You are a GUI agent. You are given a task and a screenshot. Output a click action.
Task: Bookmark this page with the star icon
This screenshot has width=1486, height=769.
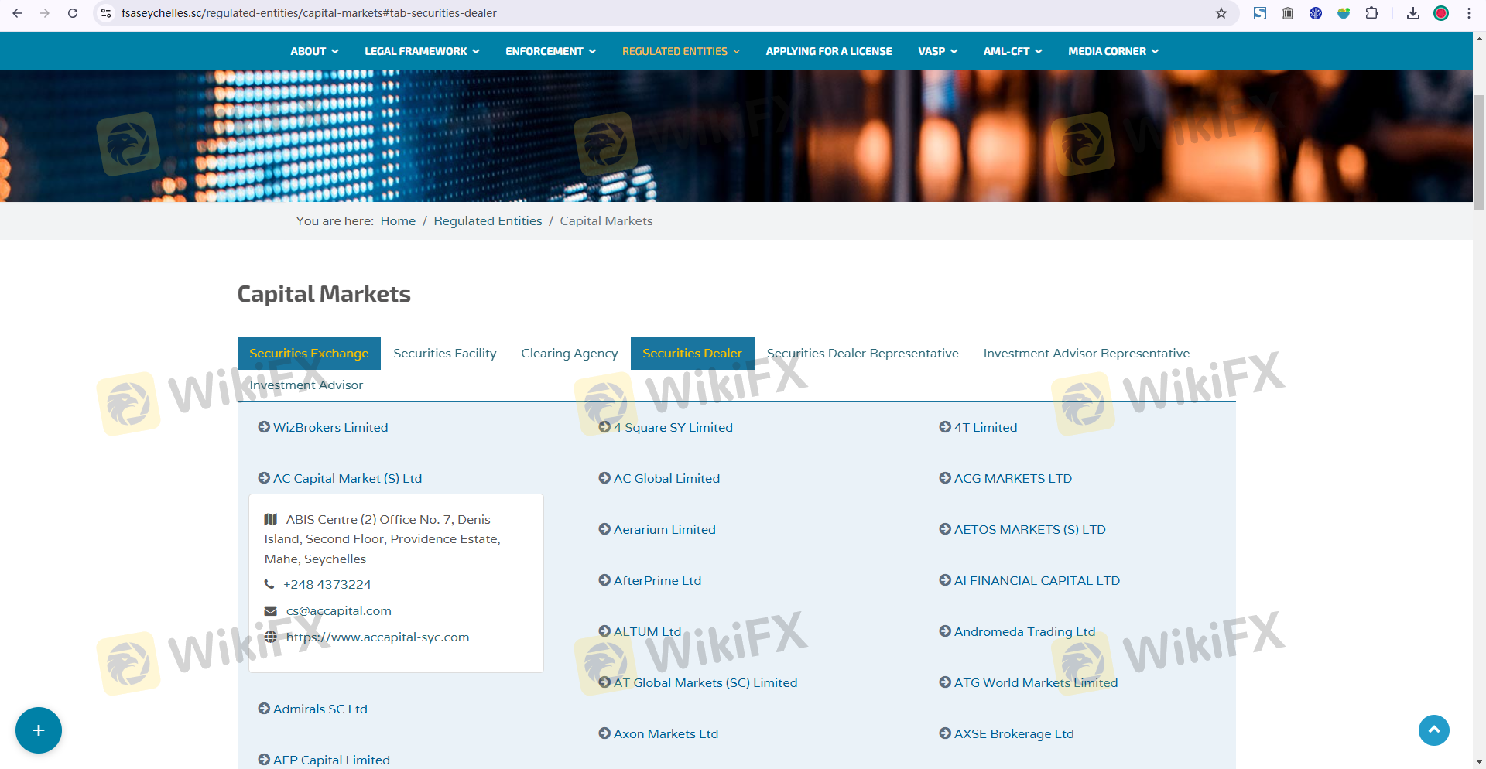point(1221,13)
